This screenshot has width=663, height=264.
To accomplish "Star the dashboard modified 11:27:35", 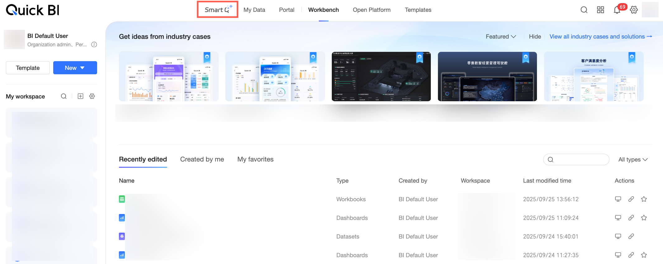I will point(644,255).
